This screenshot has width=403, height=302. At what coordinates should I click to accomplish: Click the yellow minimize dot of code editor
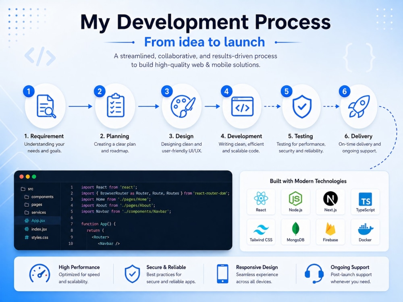[x=28, y=177]
